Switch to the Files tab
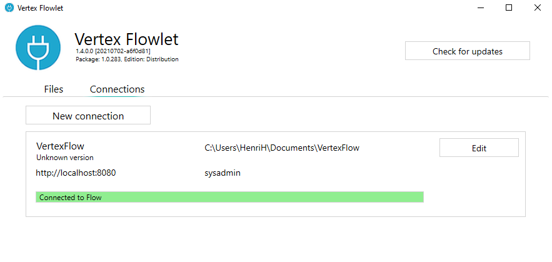Viewport: 552px width, 262px height. point(54,89)
